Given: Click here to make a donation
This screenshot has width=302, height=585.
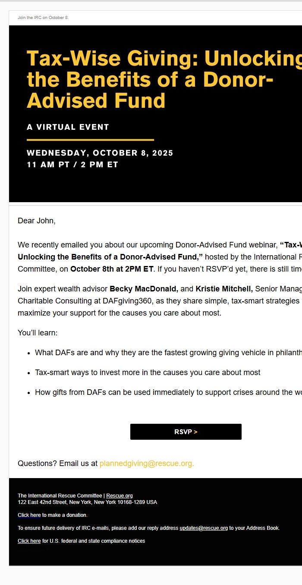Looking at the screenshot, I should pyautogui.click(x=29, y=515).
